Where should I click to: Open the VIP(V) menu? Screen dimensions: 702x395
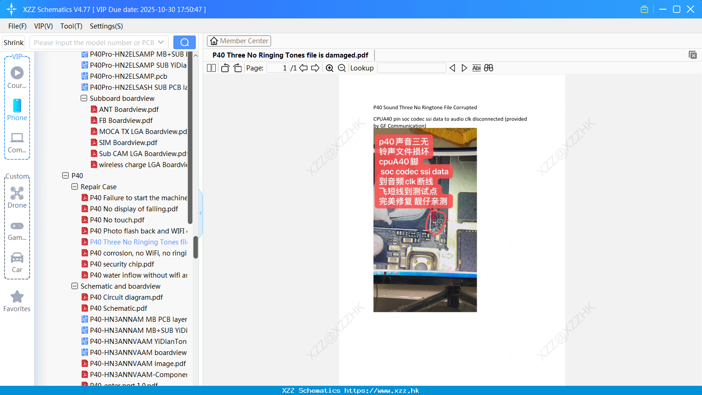coord(43,26)
